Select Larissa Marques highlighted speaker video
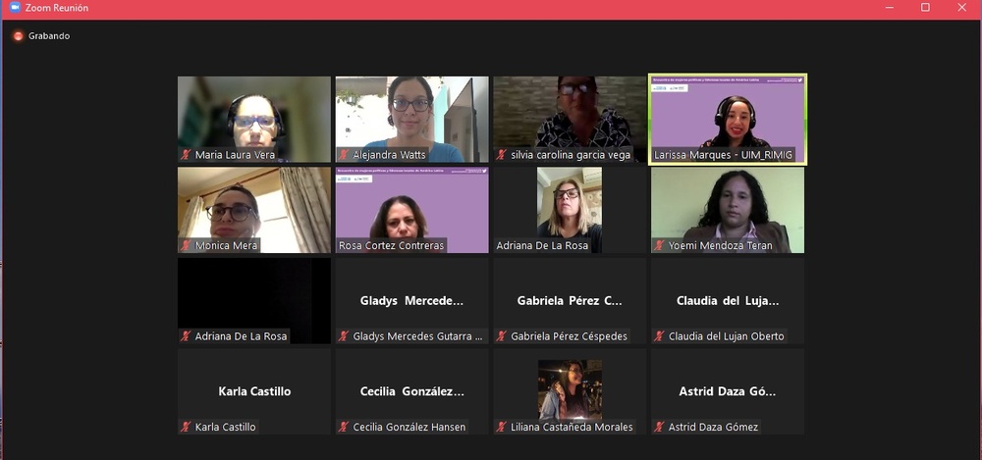This screenshot has height=460, width=982. pos(728,120)
